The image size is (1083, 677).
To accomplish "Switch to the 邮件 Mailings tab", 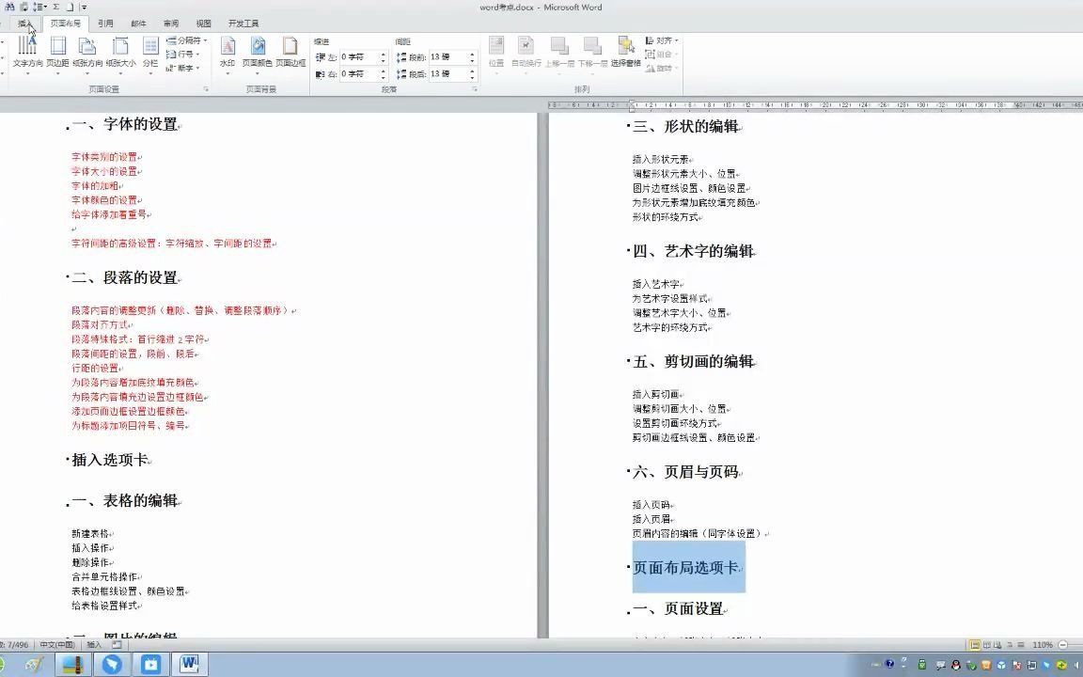I will pyautogui.click(x=138, y=24).
